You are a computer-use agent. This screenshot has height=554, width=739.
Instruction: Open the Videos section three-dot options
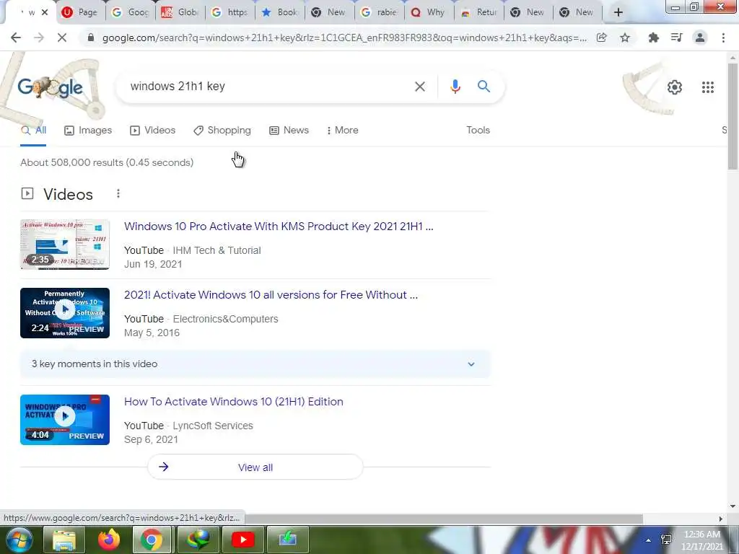(x=118, y=193)
